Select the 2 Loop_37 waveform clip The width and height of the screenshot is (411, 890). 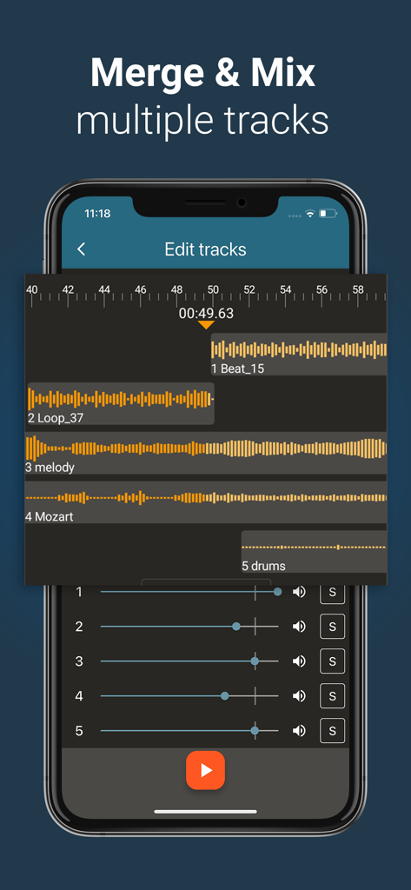[121, 403]
